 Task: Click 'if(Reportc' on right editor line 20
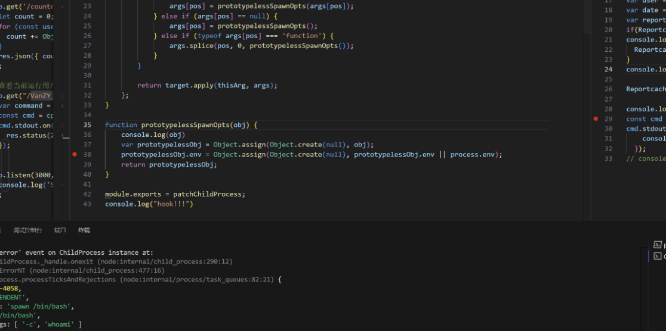tap(646, 30)
